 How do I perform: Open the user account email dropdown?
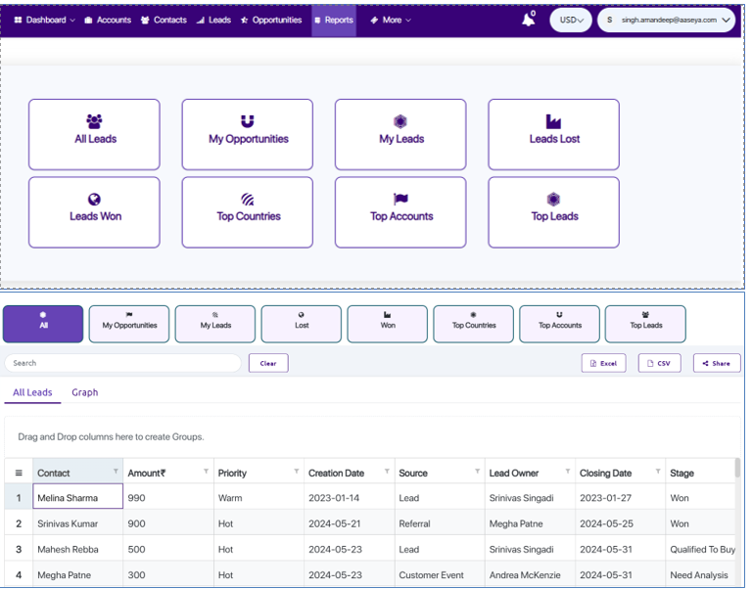pyautogui.click(x=669, y=20)
